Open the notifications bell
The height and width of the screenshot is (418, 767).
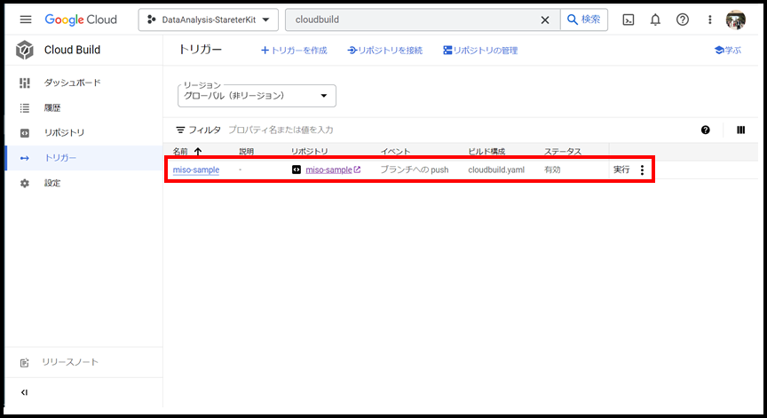(655, 20)
